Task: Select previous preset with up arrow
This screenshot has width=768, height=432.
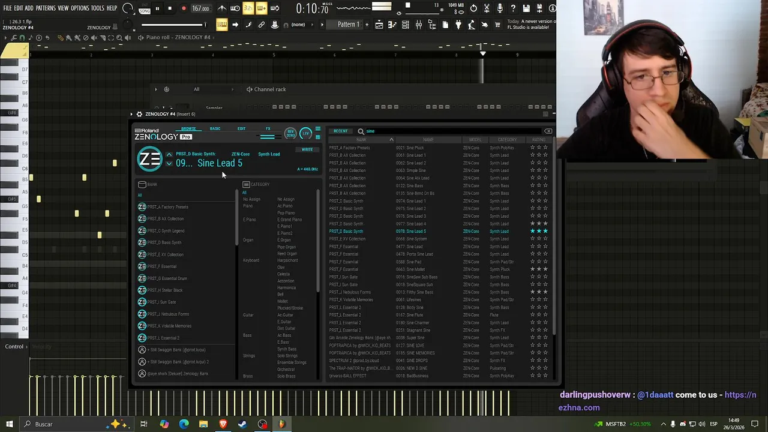Action: tap(169, 155)
